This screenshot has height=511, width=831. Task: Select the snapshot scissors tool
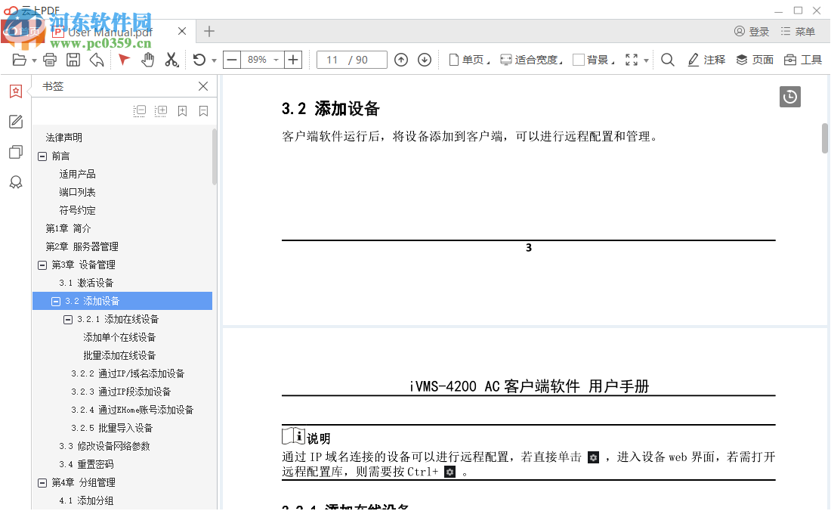point(170,59)
